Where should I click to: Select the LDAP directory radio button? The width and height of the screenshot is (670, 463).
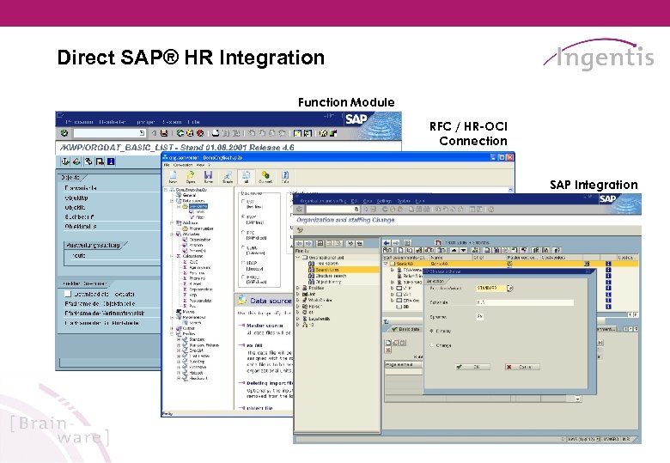pos(243,263)
